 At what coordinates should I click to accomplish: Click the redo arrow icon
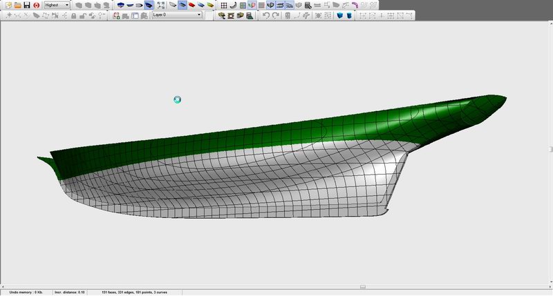pyautogui.click(x=275, y=15)
